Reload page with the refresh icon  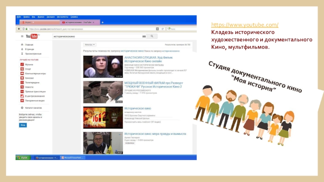163,29
